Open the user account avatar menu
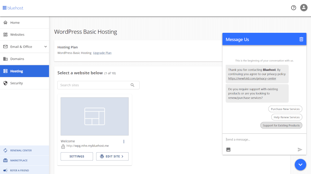This screenshot has width=311, height=174. pos(304,8)
